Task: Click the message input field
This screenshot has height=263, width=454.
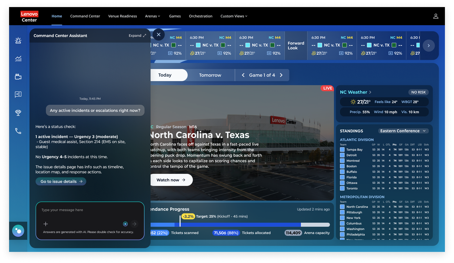Action: (x=90, y=210)
